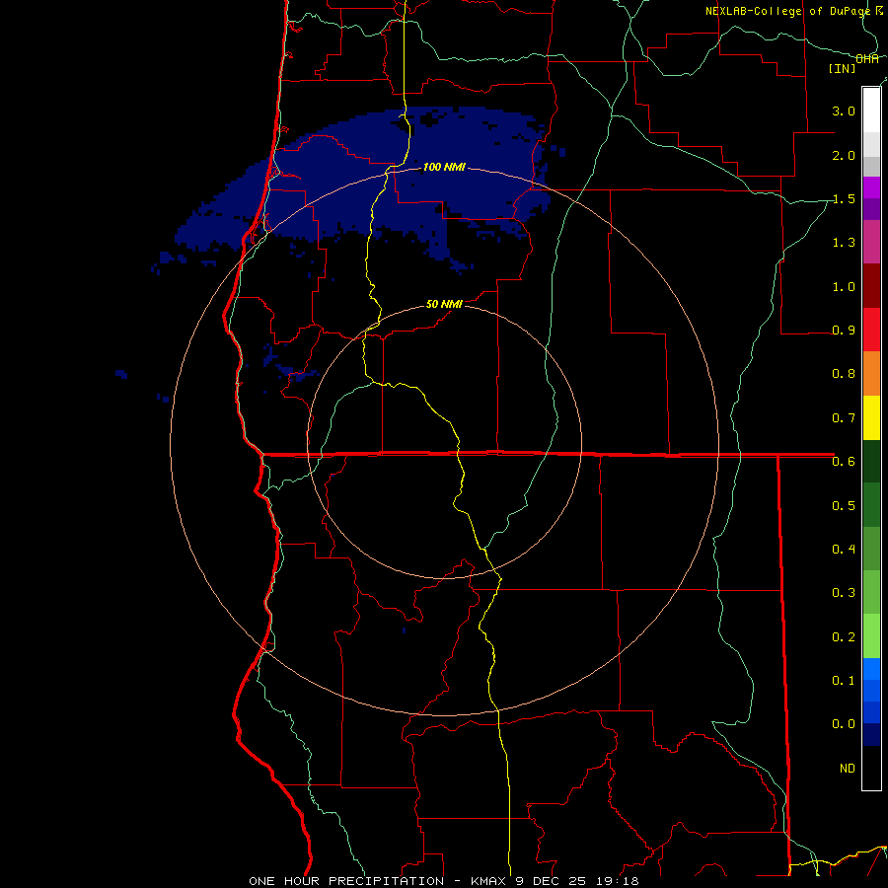Select the dark red 1.0 legend swatch
The height and width of the screenshot is (888, 888).
tap(871, 286)
